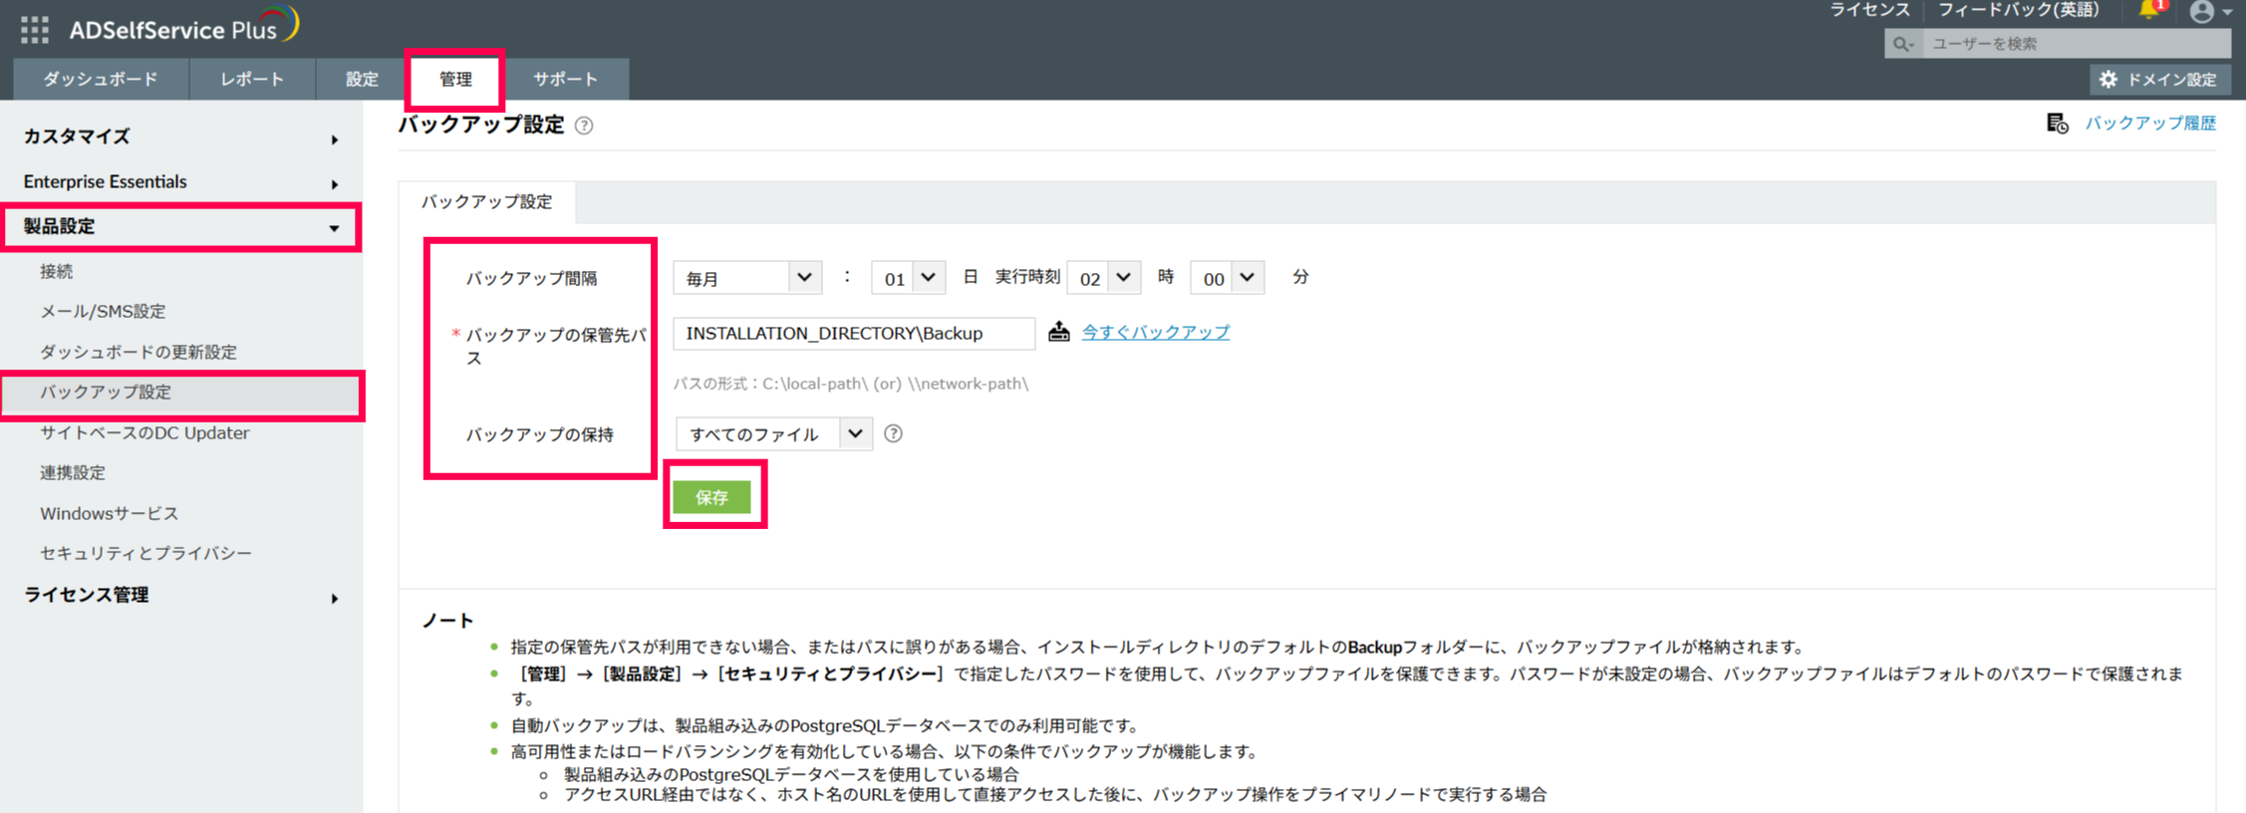Open 連携設定 in the sidebar
Image resolution: width=2246 pixels, height=813 pixels.
73,473
